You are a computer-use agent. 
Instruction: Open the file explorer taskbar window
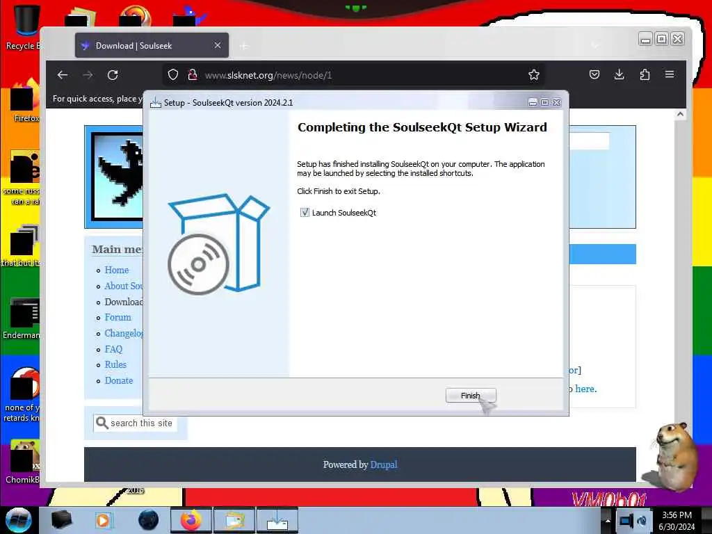coord(234,520)
